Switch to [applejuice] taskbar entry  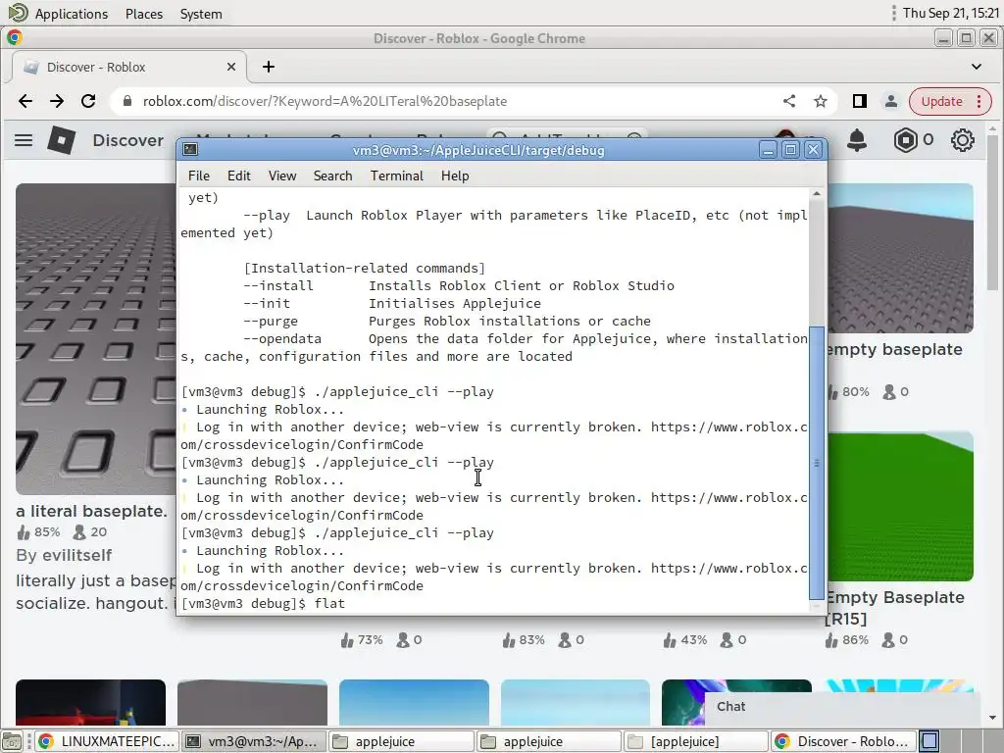tap(696, 741)
